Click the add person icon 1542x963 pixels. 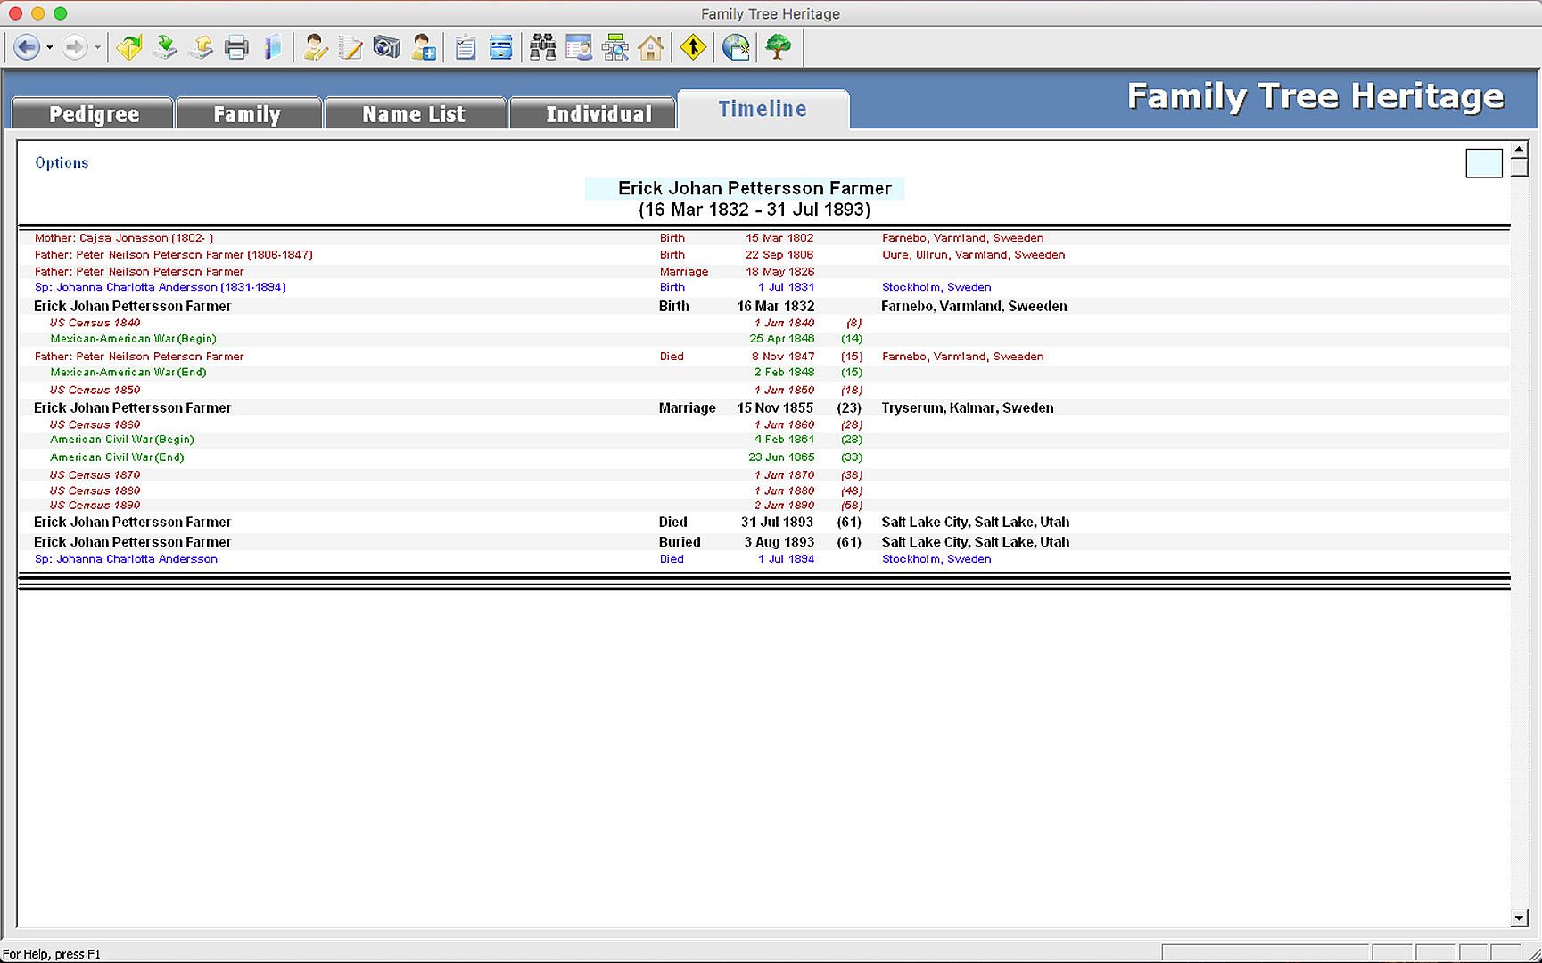tap(424, 47)
